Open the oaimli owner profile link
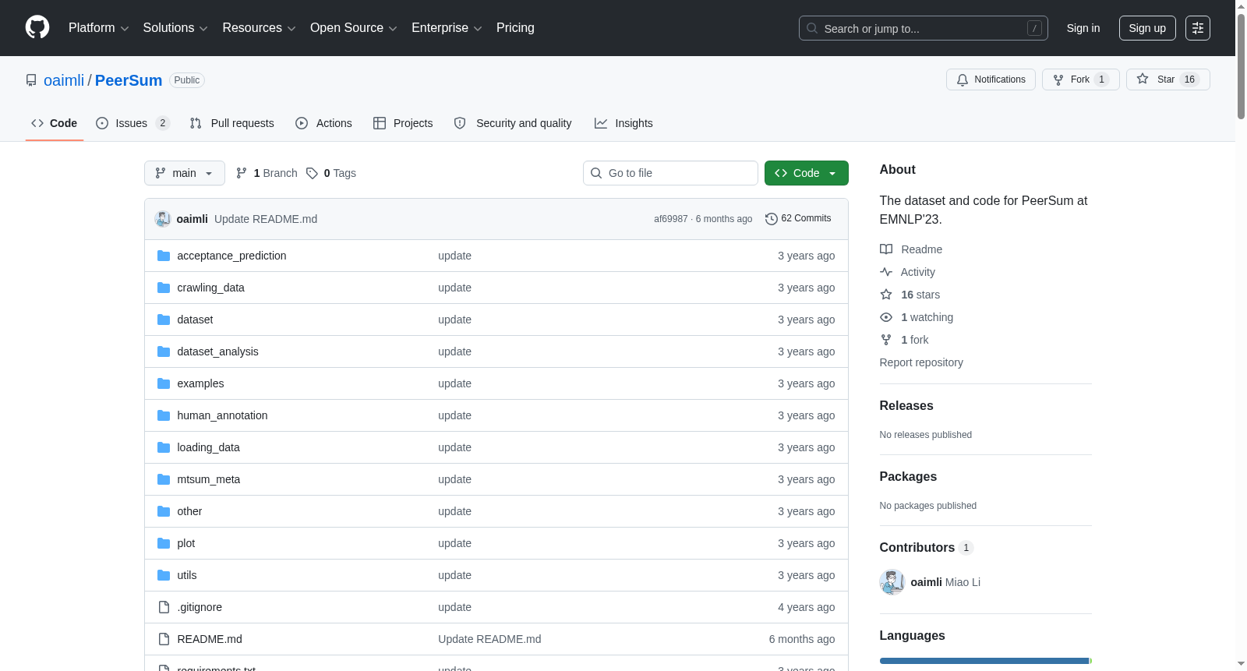 (x=64, y=80)
